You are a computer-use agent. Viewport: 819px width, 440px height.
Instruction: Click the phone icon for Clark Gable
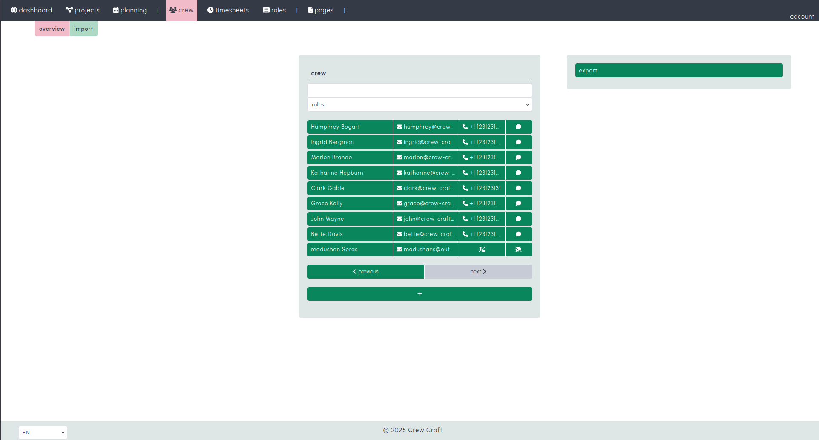coord(482,188)
